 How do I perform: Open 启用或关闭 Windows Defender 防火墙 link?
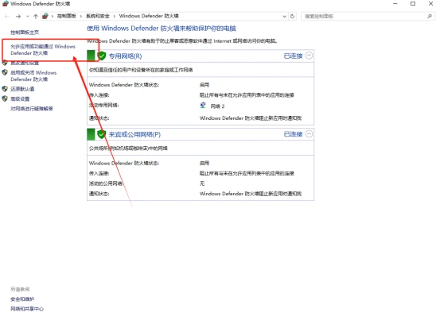click(33, 76)
